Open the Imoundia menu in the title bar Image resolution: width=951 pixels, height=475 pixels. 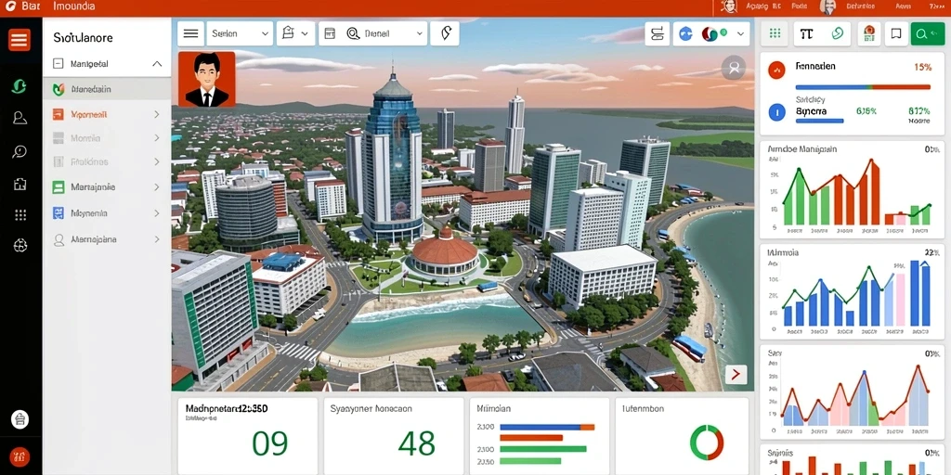coord(74,6)
